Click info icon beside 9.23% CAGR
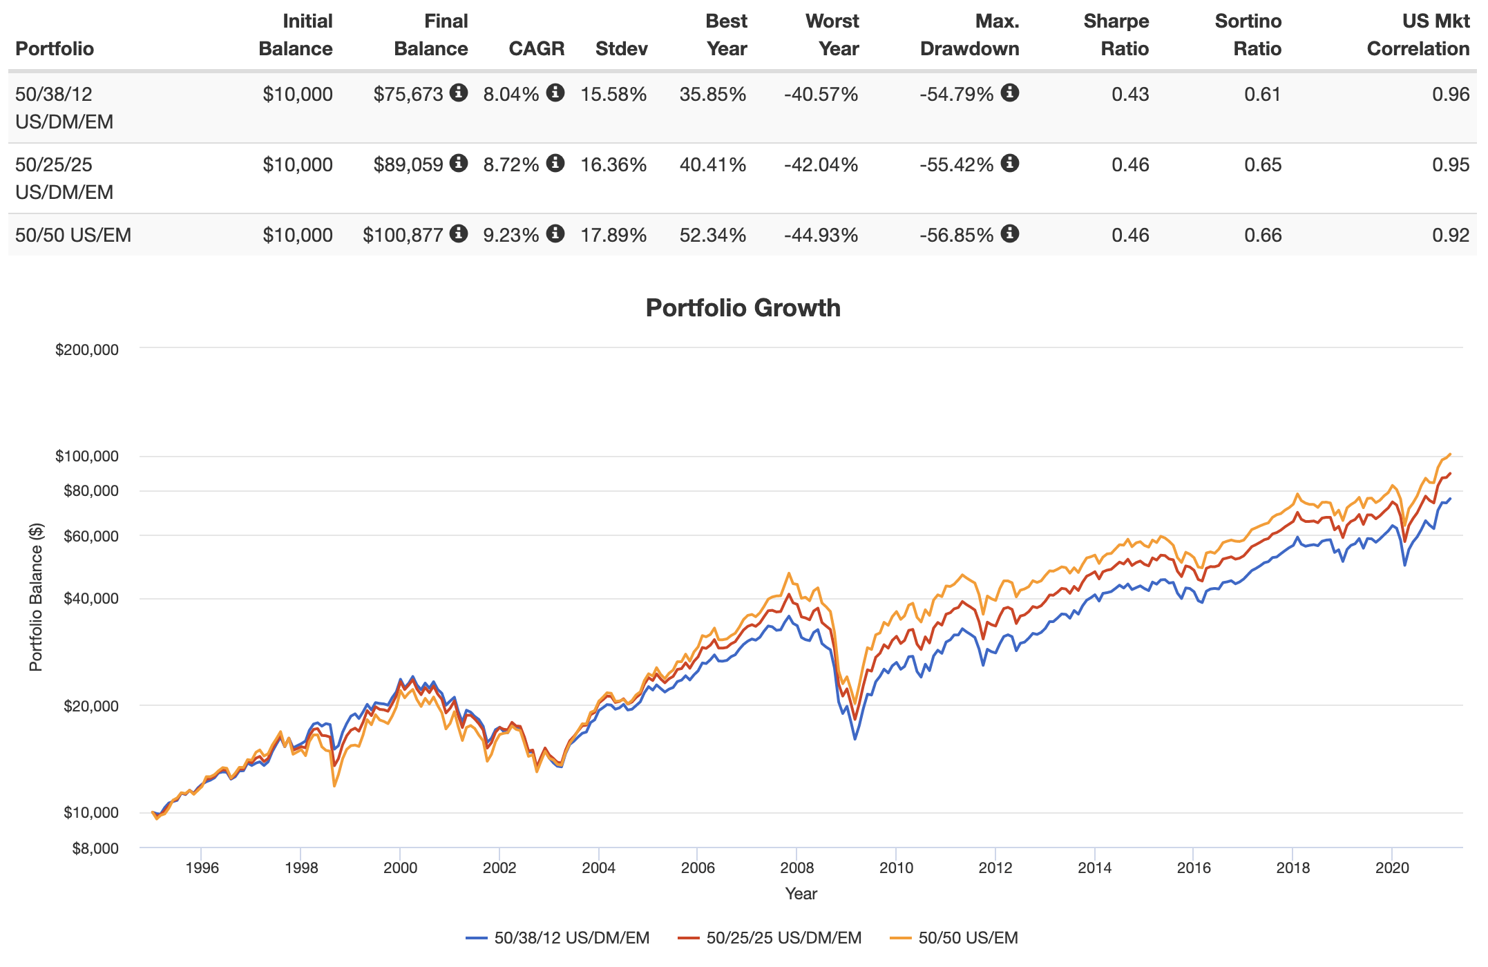1488x967 pixels. click(555, 233)
